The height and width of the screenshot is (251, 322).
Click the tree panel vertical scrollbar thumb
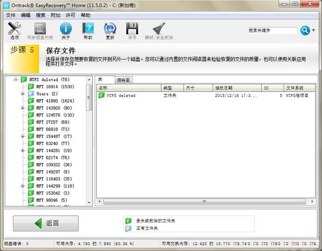click(89, 98)
